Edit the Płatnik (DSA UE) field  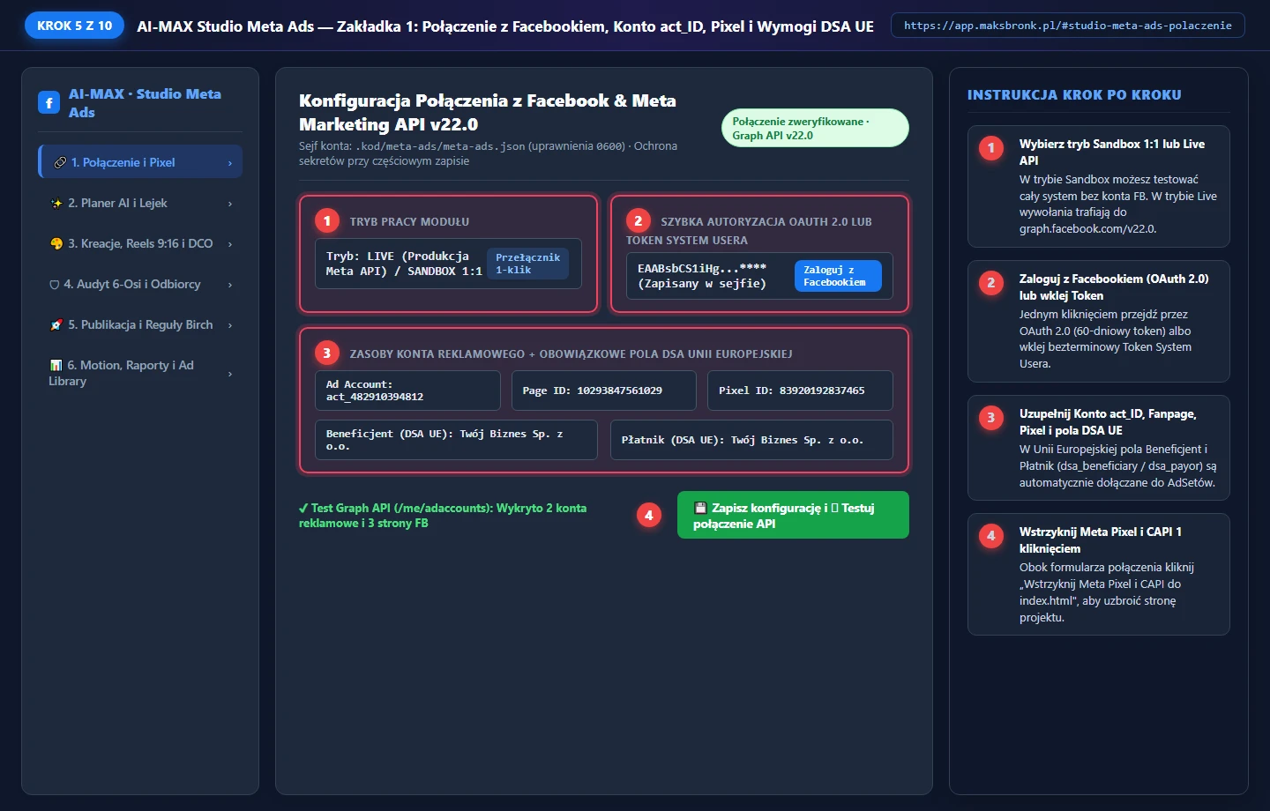[x=751, y=440]
